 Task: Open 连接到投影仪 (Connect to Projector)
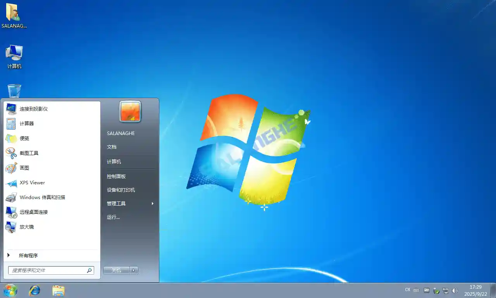pyautogui.click(x=34, y=109)
